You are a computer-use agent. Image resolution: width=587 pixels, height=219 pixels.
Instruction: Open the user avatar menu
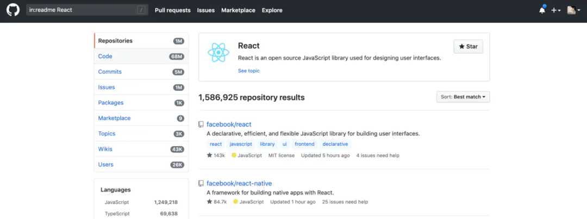pos(573,10)
